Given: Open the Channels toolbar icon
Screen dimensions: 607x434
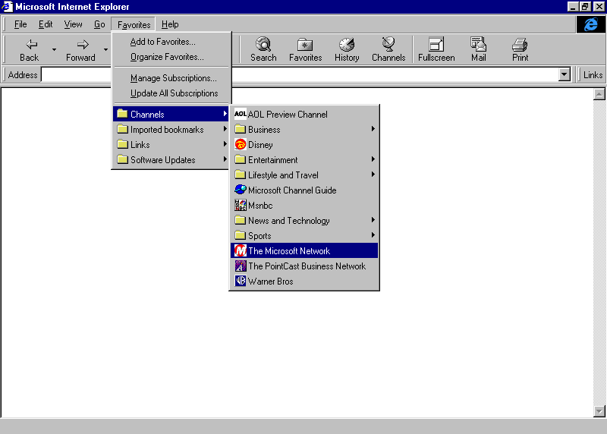Looking at the screenshot, I should (x=388, y=50).
